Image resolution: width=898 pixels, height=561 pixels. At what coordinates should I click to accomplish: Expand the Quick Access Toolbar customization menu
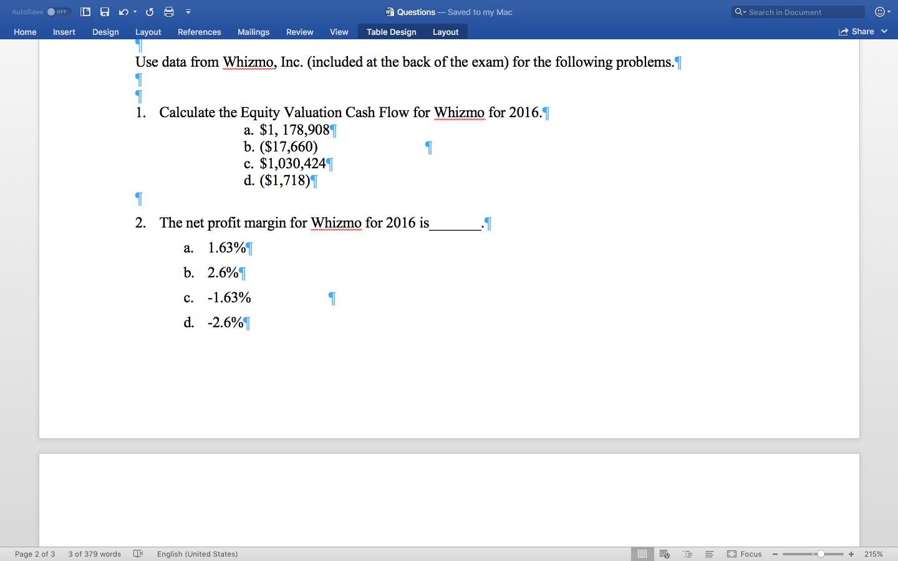[187, 11]
